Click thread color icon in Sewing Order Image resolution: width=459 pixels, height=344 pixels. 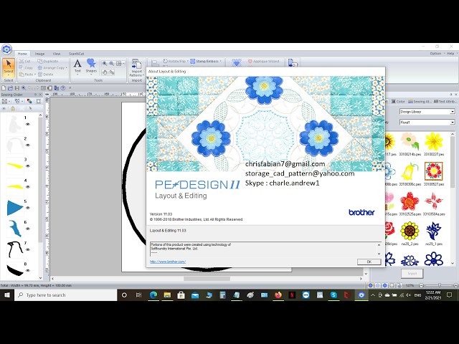click(x=29, y=101)
